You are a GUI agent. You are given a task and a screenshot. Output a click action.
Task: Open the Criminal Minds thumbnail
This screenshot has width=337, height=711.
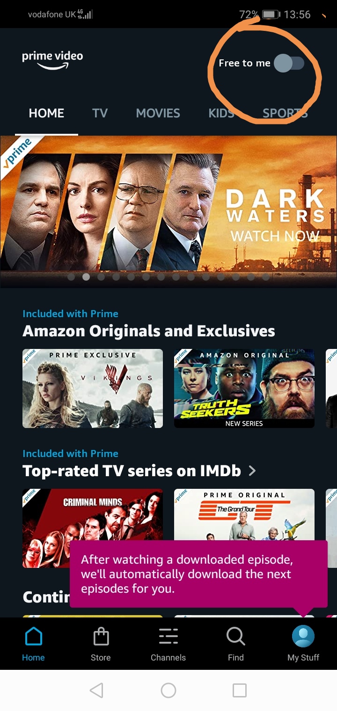(x=93, y=529)
